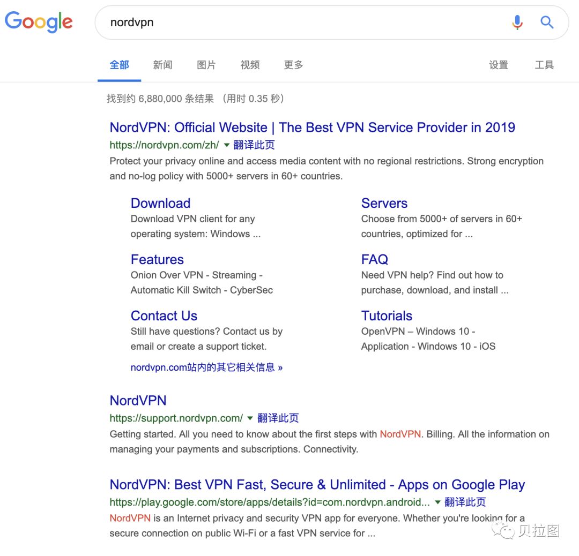Expand dropdown arrow next to support.nordvpn.com

point(250,418)
